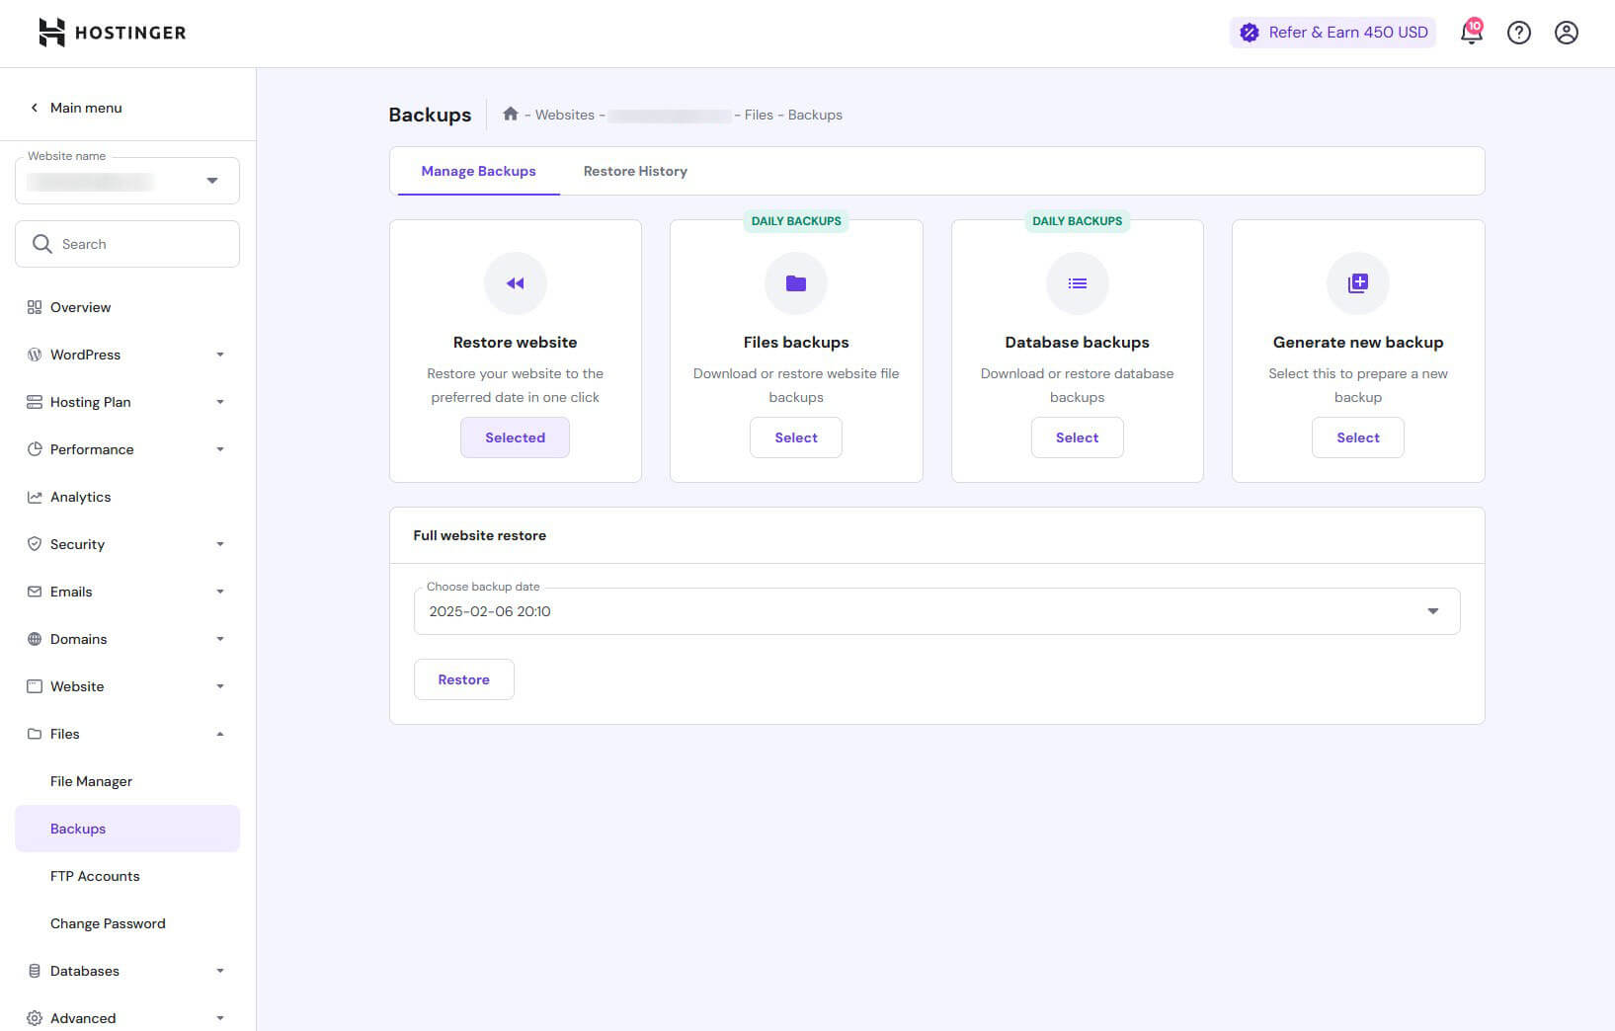This screenshot has height=1031, width=1615.
Task: Collapse the Files menu arrow
Action: pos(220,734)
